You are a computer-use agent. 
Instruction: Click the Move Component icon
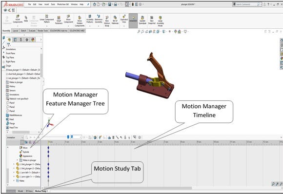coord(68,19)
